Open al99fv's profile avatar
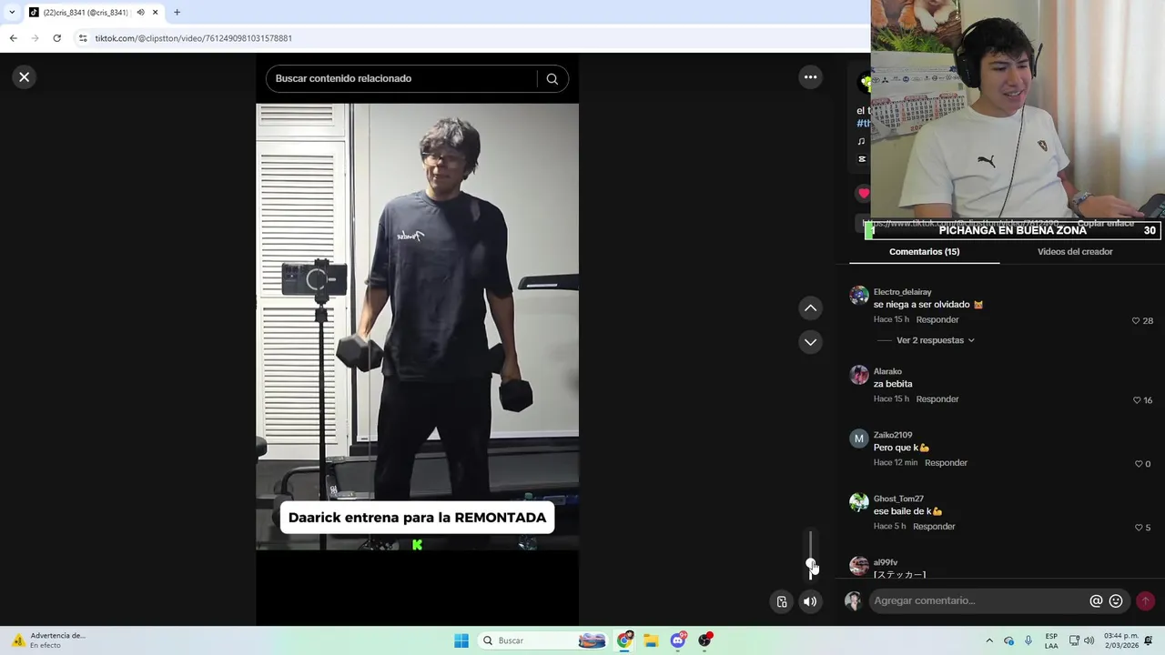 click(x=859, y=566)
